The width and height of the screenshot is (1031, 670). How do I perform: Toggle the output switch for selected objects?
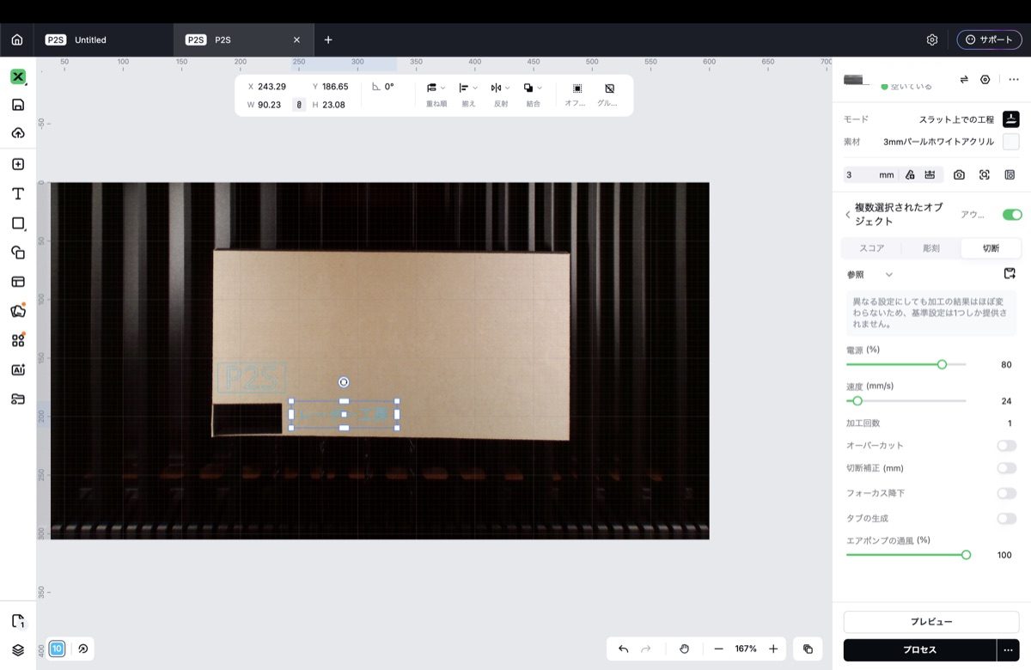pyautogui.click(x=1012, y=215)
